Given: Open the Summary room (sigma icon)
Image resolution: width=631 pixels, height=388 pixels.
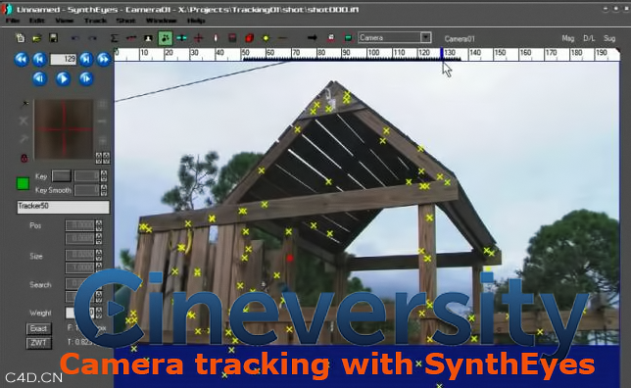Looking at the screenshot, I should tap(115, 38).
